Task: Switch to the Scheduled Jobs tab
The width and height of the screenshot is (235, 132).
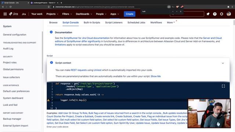Action: 136,22
